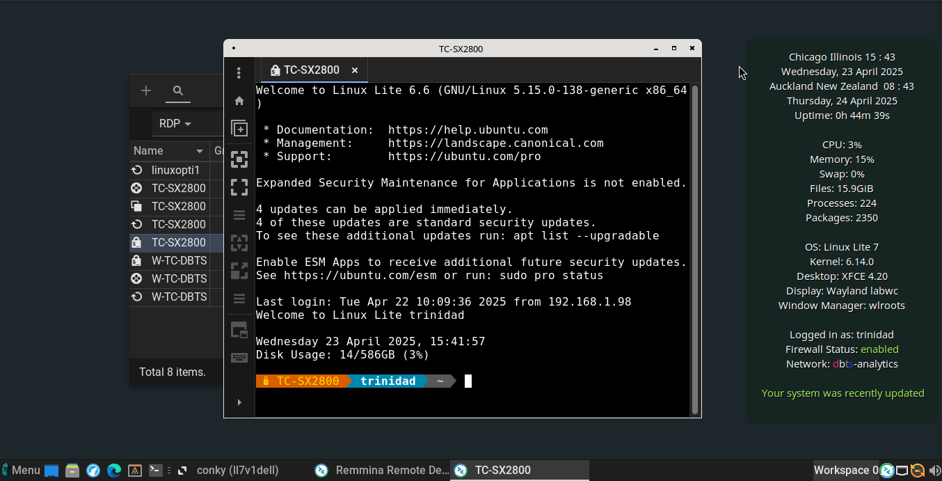Open the volume control tray icon
This screenshot has height=481, width=942.
pyautogui.click(x=934, y=471)
